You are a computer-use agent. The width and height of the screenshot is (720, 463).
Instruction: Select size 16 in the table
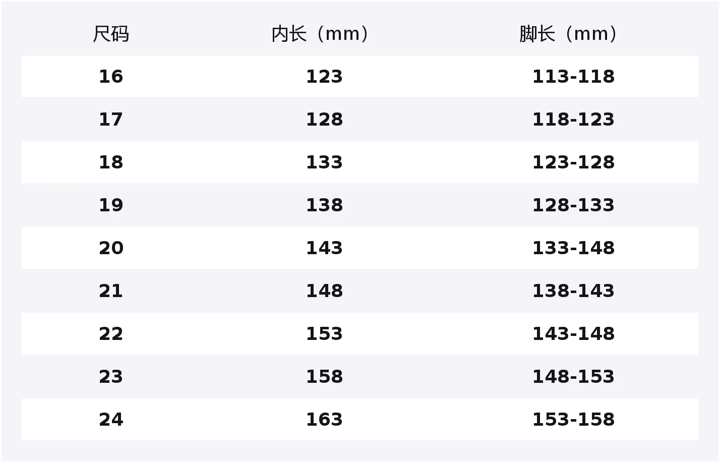[111, 77]
